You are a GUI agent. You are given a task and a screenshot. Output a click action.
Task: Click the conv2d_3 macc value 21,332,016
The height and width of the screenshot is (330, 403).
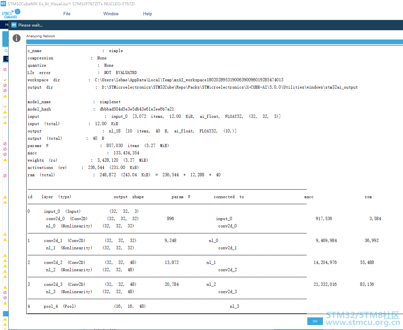pyautogui.click(x=325, y=285)
